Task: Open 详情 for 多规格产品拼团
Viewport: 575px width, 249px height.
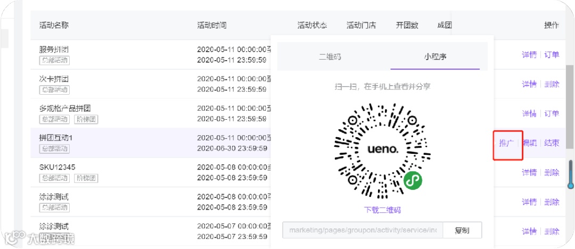Action: coord(529,113)
